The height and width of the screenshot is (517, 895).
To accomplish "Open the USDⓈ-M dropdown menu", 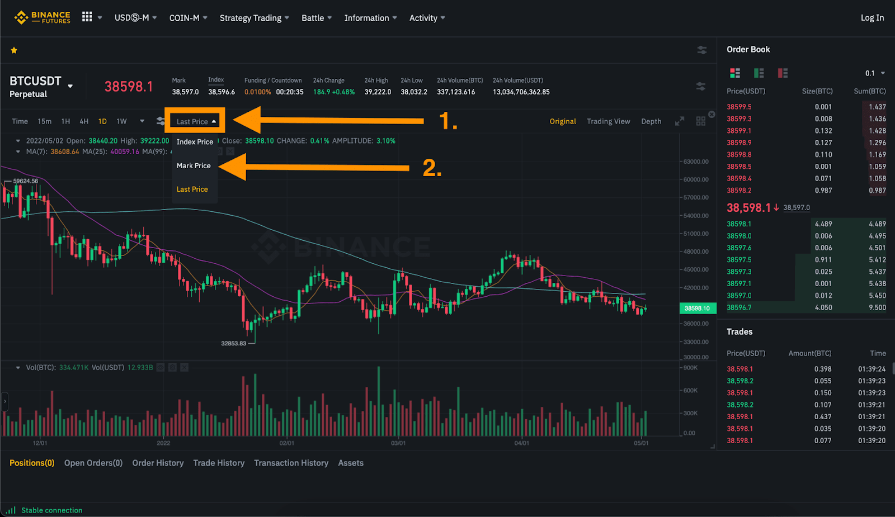I will tap(135, 18).
